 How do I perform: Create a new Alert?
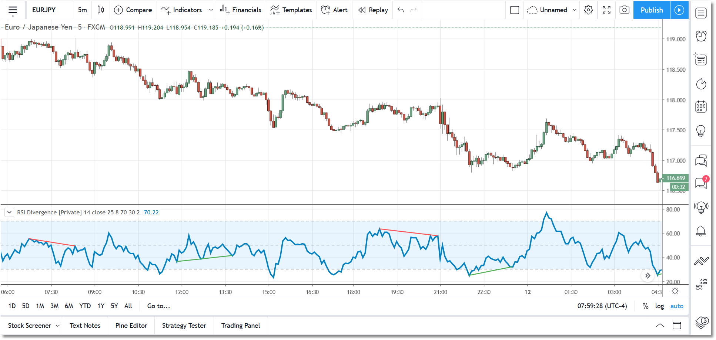pos(334,10)
